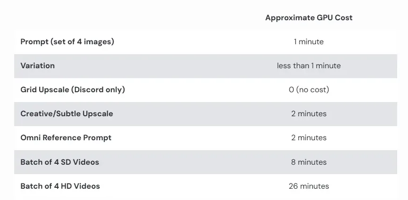Select the Prompt (set of 4 images) label
Viewport: 408px width, 200px height.
click(67, 42)
